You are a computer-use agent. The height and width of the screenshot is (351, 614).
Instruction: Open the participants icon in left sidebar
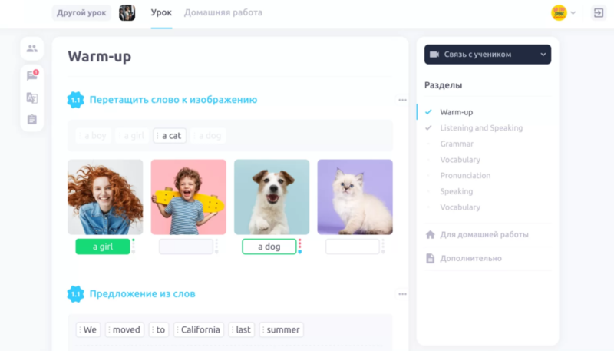(31, 48)
